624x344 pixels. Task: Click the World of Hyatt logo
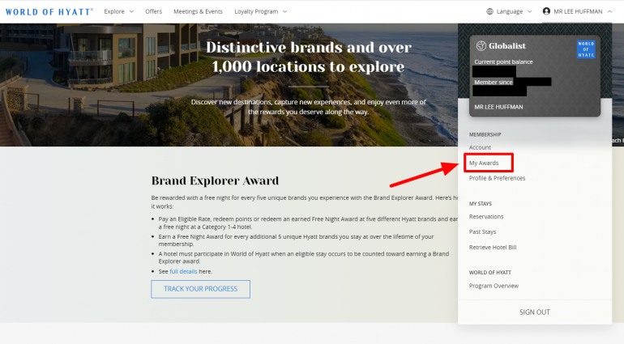(x=49, y=11)
